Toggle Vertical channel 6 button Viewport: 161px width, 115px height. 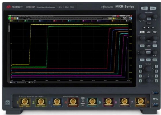point(156,71)
